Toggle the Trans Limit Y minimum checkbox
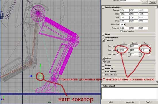Viewport: 158px width, 104px height. point(117,50)
